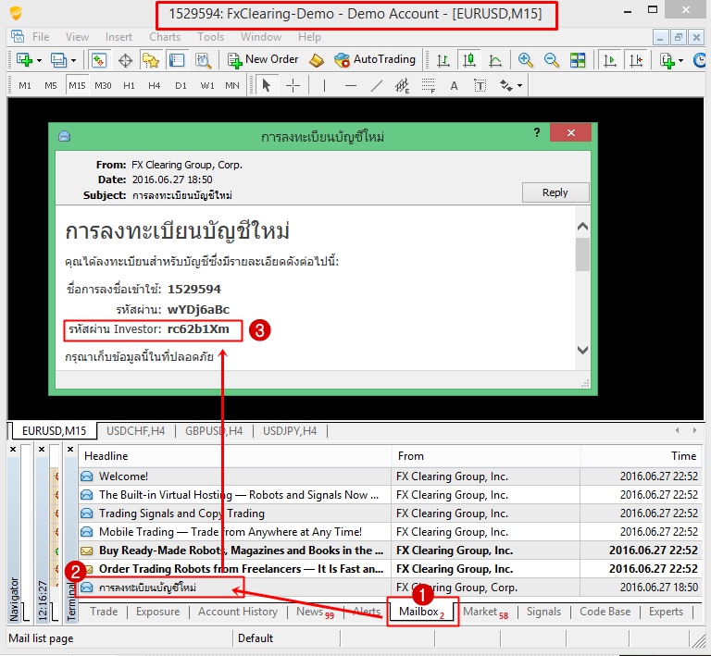
Task: Open the Experts terminal tab
Action: pyautogui.click(x=666, y=612)
